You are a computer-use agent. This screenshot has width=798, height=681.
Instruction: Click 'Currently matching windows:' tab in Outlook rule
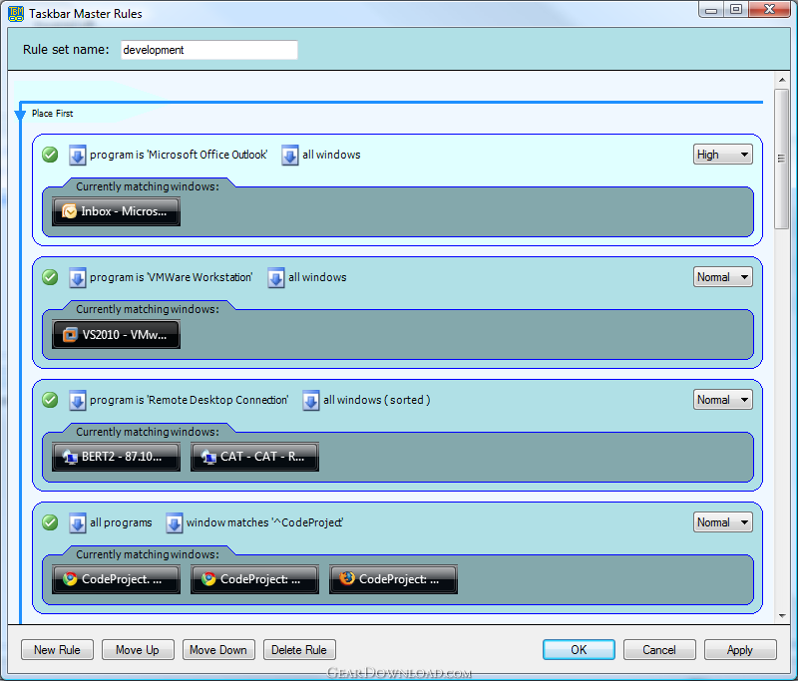point(148,186)
